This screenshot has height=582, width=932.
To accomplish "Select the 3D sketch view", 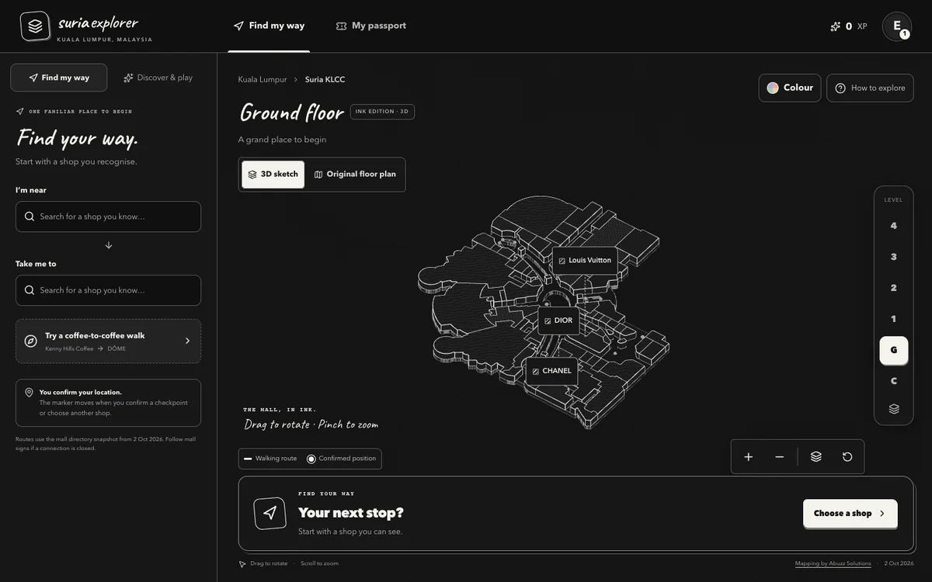I will pyautogui.click(x=273, y=175).
